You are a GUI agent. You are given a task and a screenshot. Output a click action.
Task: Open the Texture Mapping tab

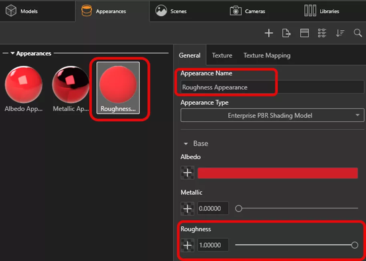tap(267, 55)
